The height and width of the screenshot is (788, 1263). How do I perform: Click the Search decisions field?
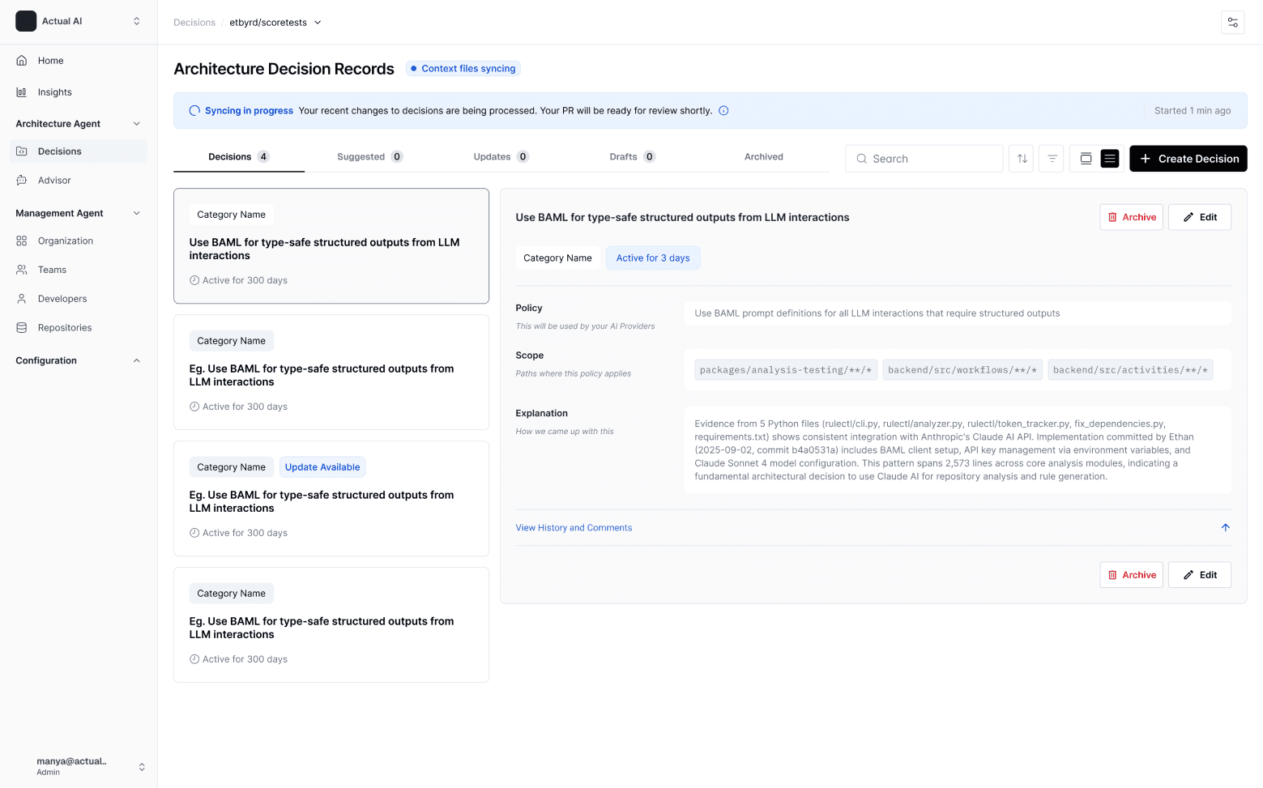pos(924,159)
